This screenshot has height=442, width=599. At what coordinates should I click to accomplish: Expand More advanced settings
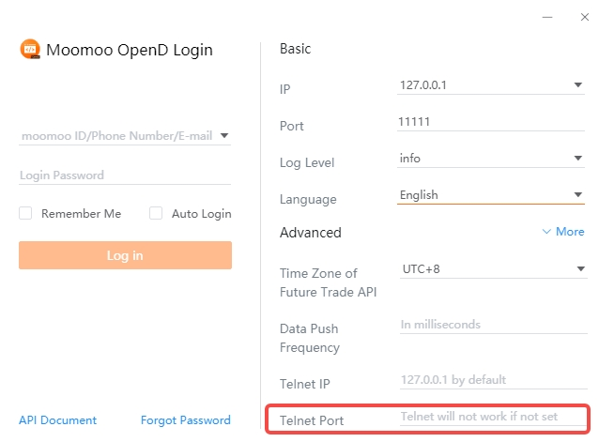[x=563, y=232]
